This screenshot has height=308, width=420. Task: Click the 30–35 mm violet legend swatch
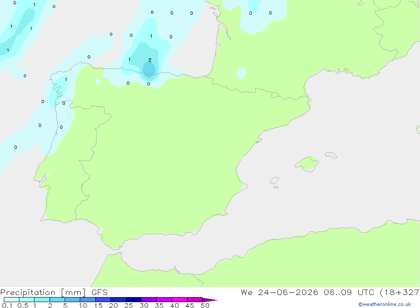point(149,300)
